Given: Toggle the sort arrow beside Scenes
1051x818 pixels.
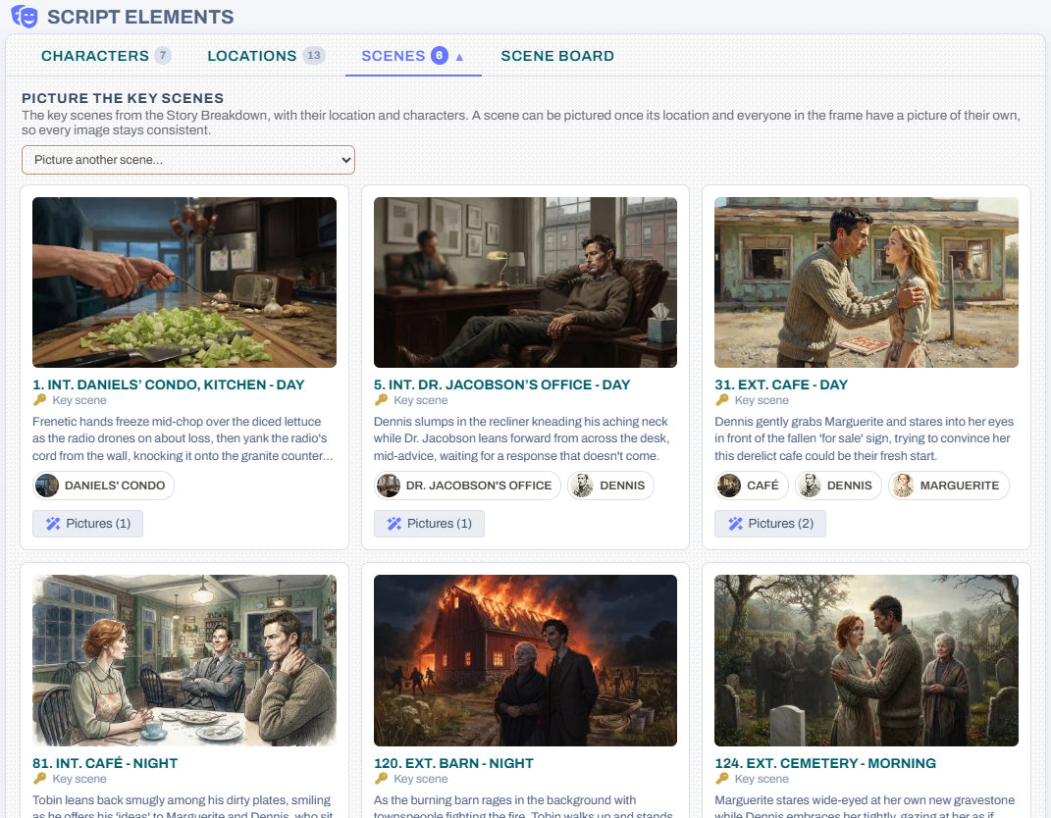Looking at the screenshot, I should coord(459,57).
